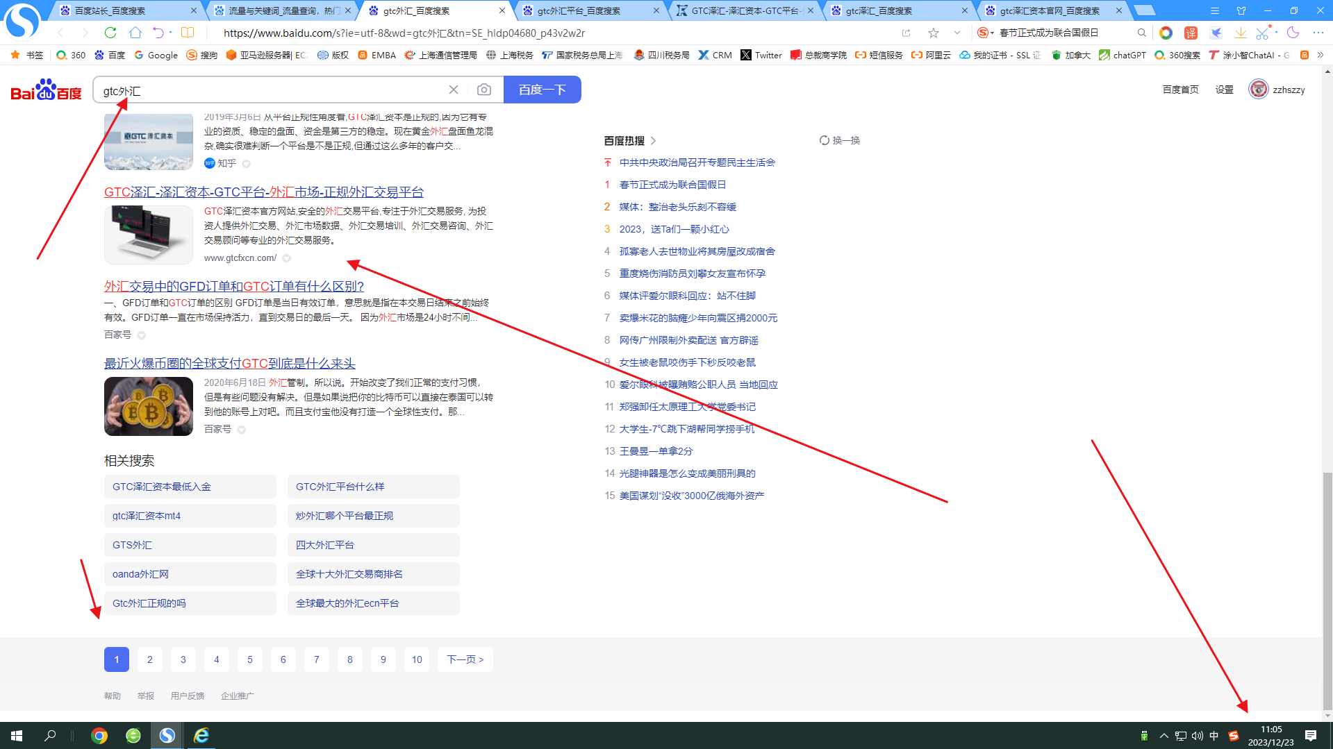Open Twitter bookmark on the bookmarks bar
1333x749 pixels.
(761, 55)
